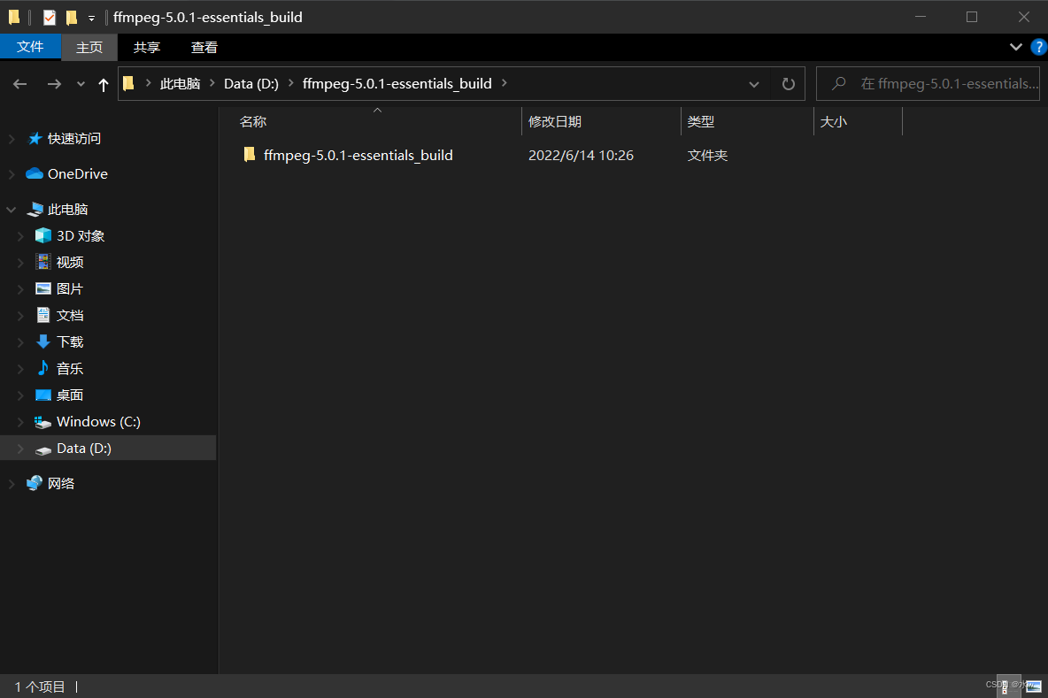Click the 桌面 desktop icon

[43, 395]
